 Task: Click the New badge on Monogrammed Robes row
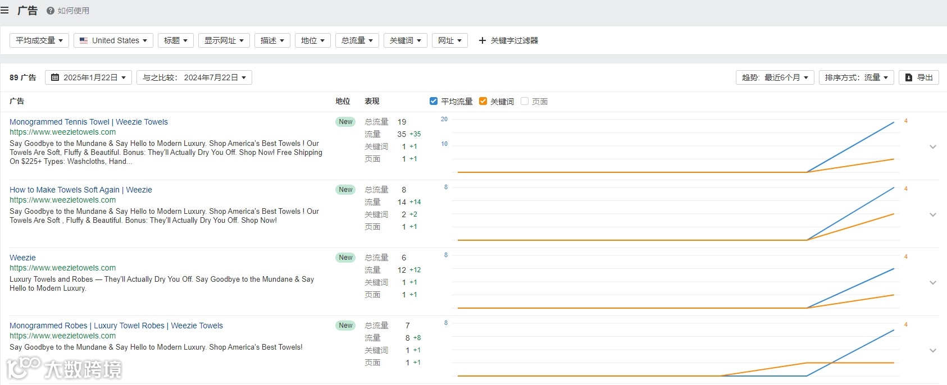tap(345, 326)
